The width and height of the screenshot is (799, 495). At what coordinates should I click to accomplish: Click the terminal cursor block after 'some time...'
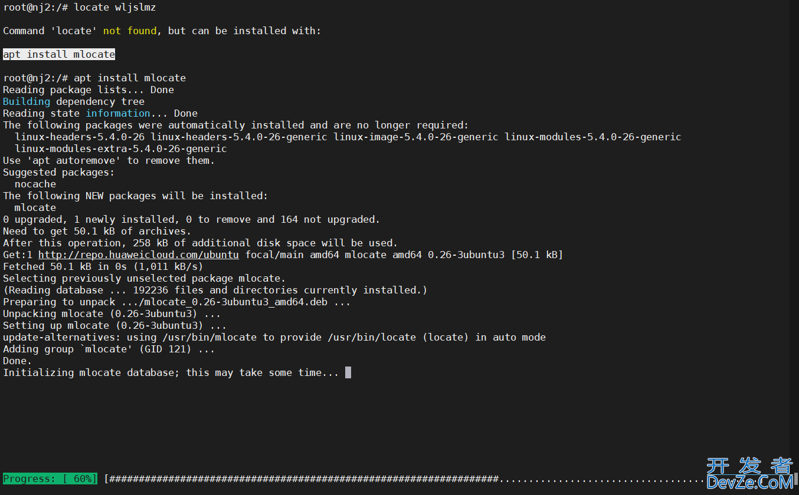(348, 372)
